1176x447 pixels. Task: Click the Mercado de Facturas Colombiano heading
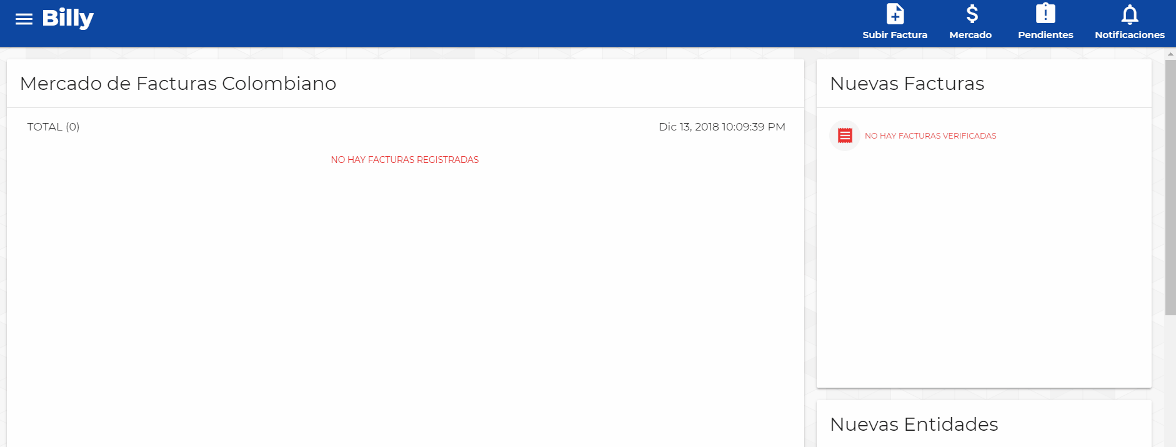[178, 84]
